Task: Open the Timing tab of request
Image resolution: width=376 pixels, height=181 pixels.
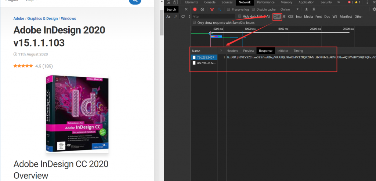Action: point(298,51)
